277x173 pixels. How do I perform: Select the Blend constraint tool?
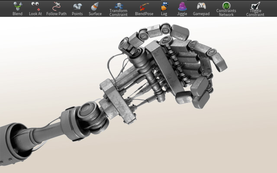click(17, 9)
